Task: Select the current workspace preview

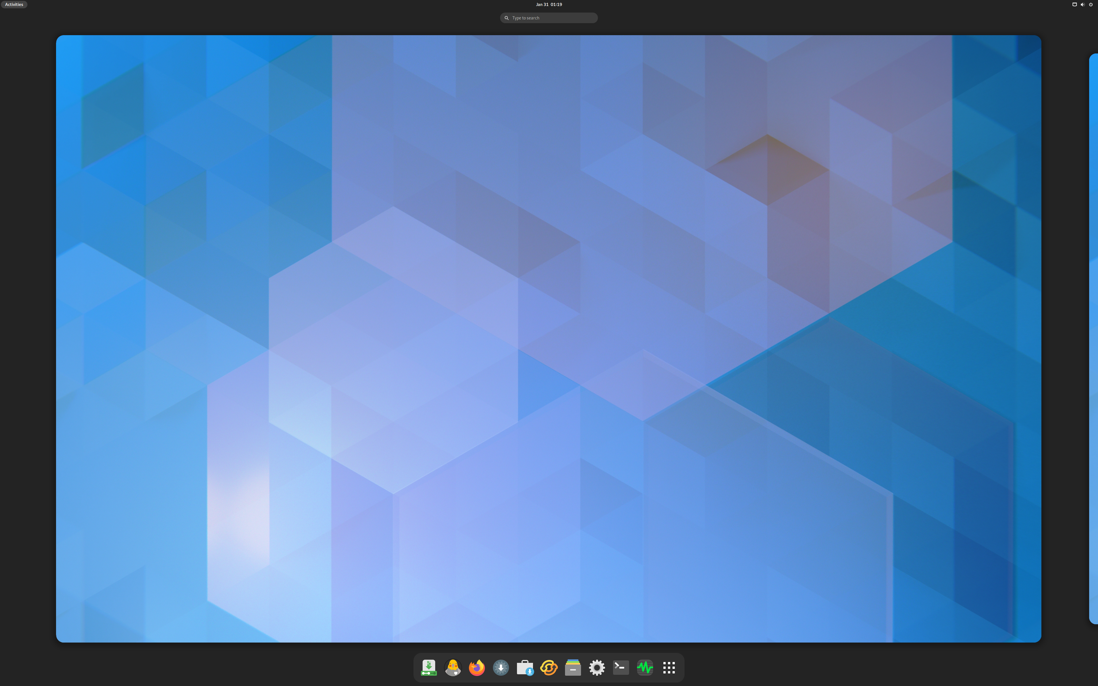Action: point(548,338)
